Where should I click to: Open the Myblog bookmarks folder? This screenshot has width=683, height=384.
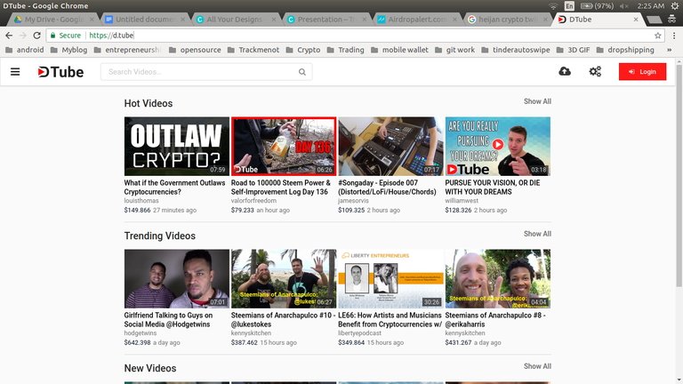(69, 50)
